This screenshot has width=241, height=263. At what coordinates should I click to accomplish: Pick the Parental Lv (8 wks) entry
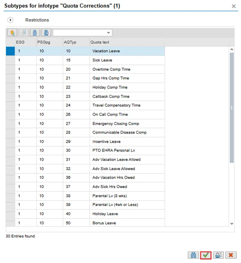point(109,196)
